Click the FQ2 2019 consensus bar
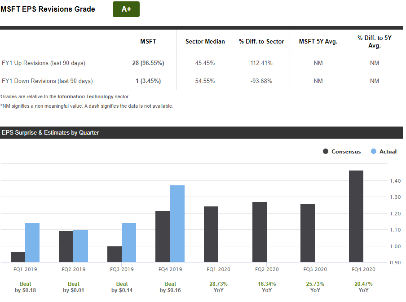Image resolution: width=406 pixels, height=302 pixels. click(66, 247)
